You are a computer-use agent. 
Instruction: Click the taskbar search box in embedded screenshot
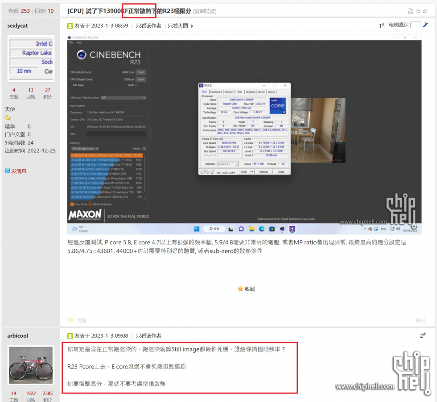click(x=214, y=229)
